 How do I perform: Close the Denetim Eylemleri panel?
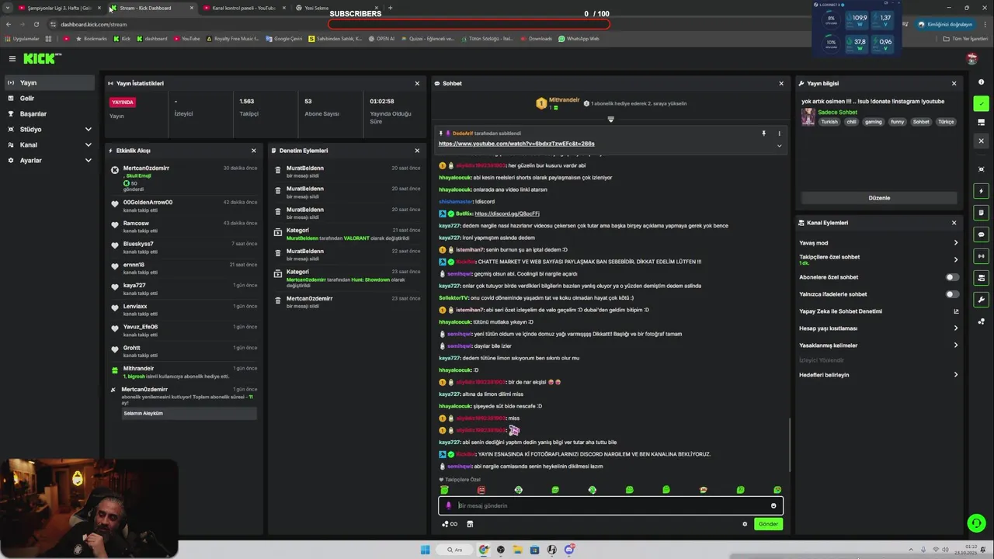click(x=417, y=151)
